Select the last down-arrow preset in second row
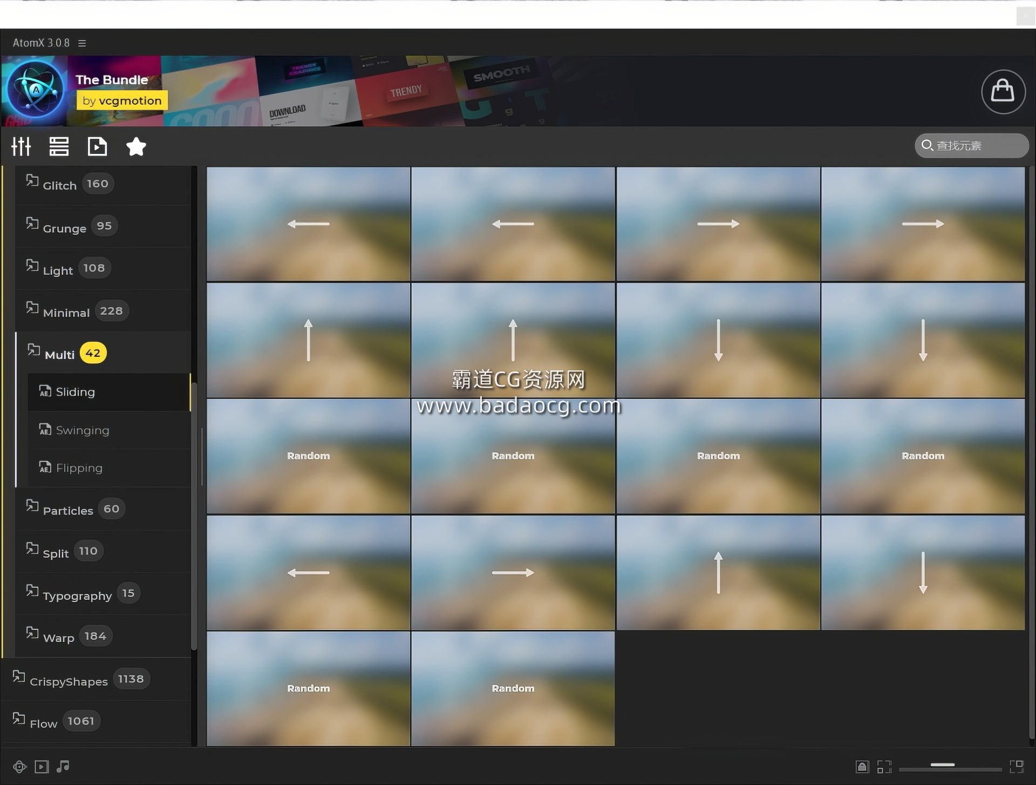 (x=923, y=340)
